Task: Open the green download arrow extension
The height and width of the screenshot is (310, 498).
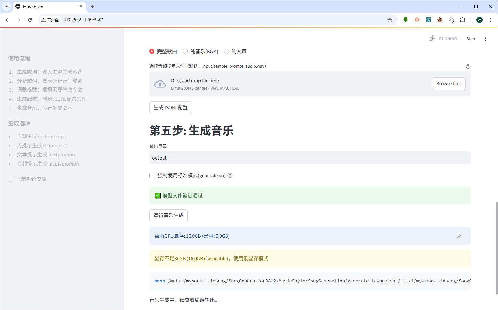Action: (406, 20)
